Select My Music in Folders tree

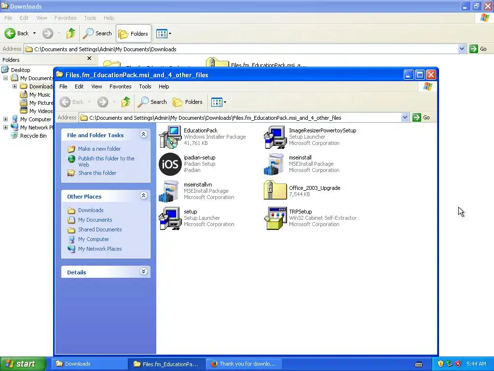pyautogui.click(x=40, y=95)
